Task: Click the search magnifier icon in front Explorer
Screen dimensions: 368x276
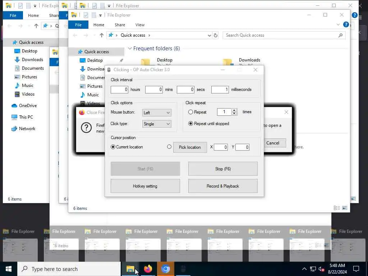Action: [x=341, y=35]
